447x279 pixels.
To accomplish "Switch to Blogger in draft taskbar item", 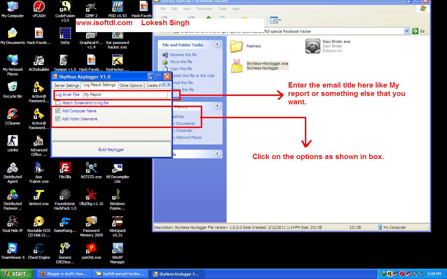I will coord(64,274).
